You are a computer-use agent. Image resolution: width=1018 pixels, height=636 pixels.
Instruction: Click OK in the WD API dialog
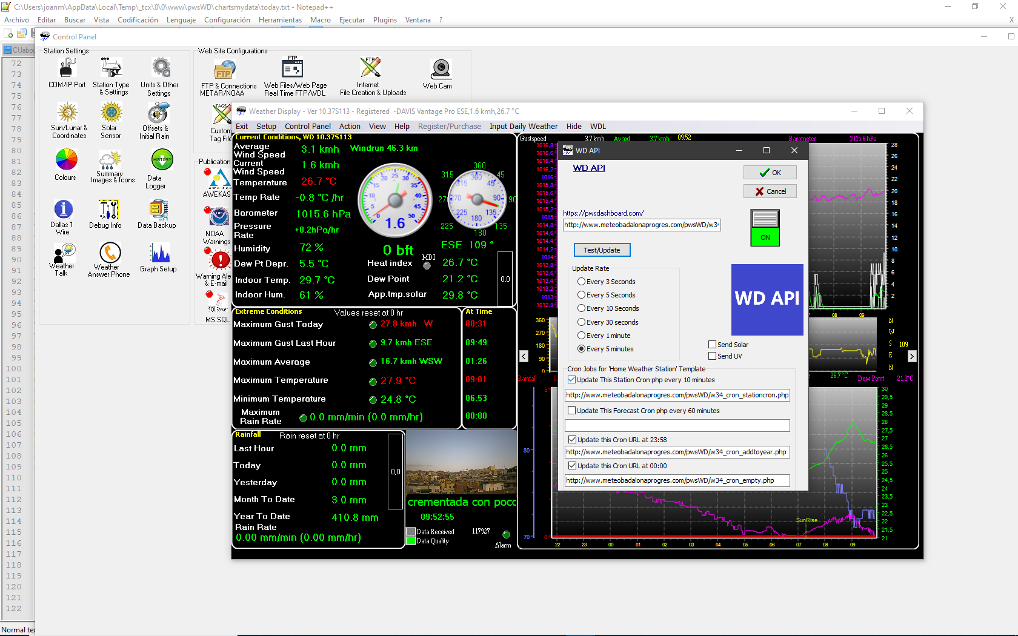[770, 173]
